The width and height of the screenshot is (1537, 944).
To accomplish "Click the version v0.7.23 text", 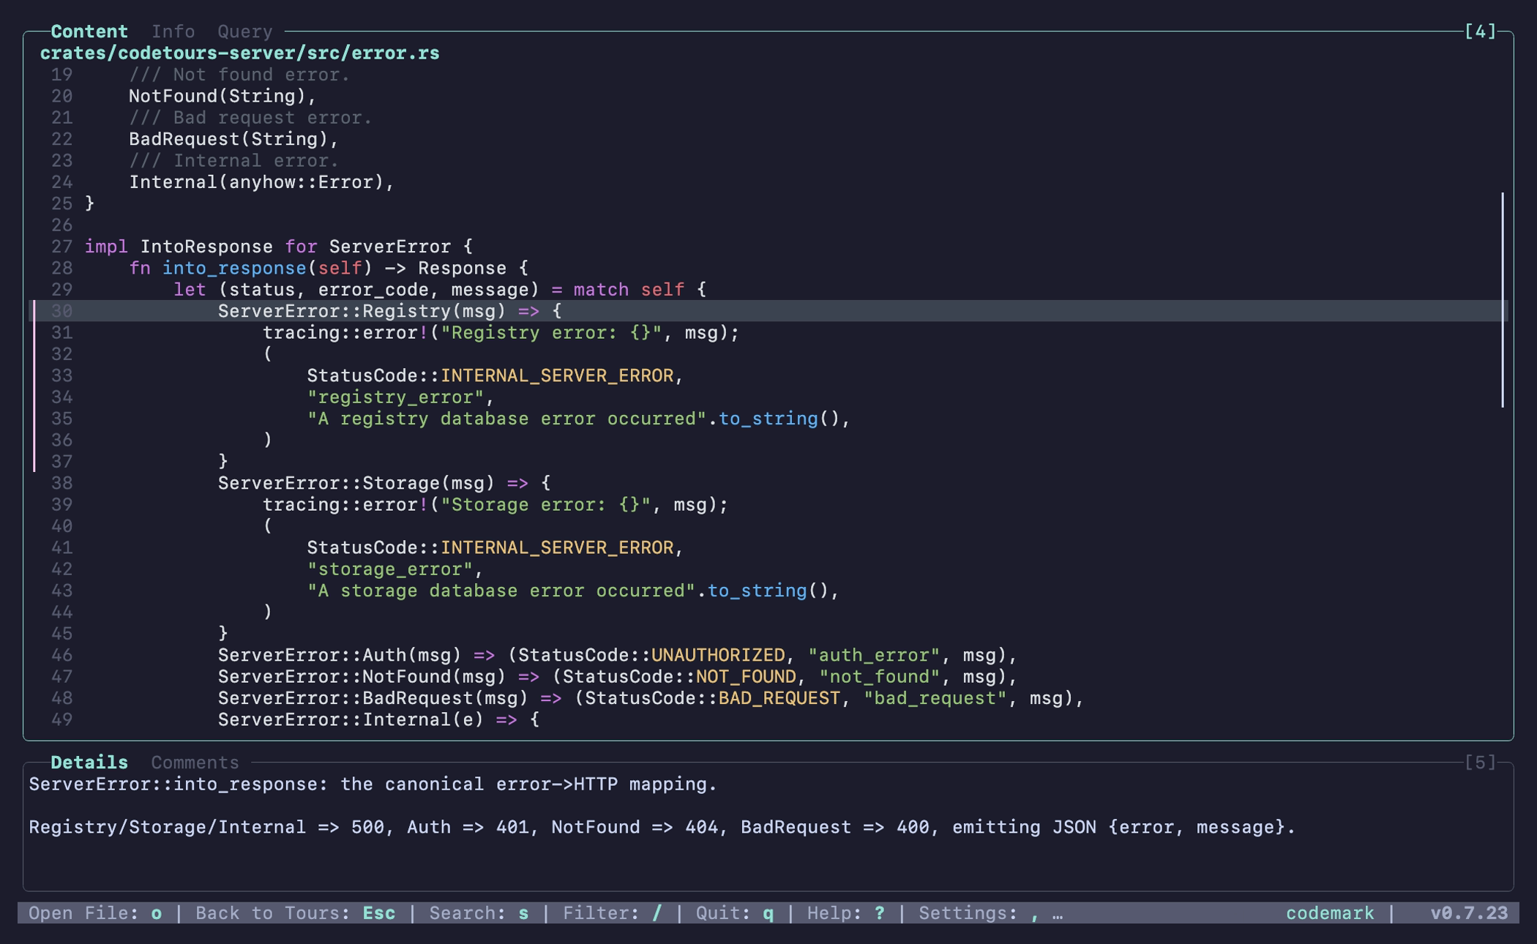I will click(x=1469, y=913).
